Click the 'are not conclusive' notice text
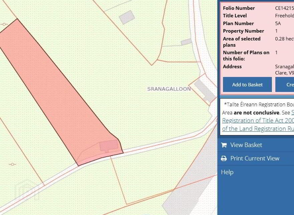294x215 pixels. pyautogui.click(x=257, y=113)
